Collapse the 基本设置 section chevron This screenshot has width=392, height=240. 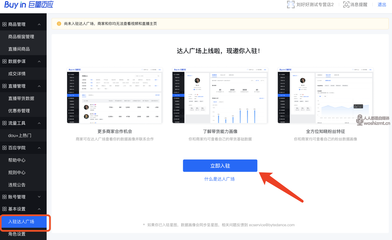(39, 209)
